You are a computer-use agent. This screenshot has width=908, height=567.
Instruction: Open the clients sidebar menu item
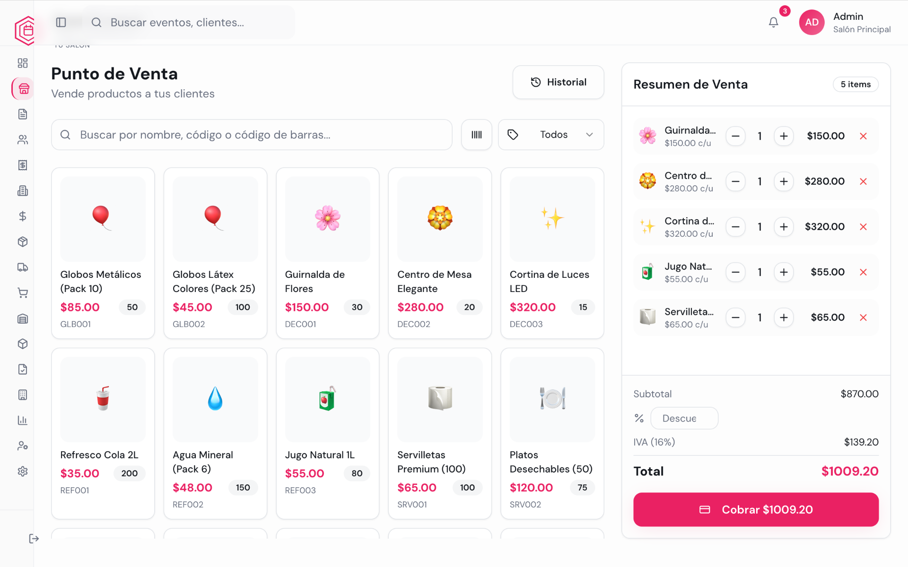click(x=23, y=140)
